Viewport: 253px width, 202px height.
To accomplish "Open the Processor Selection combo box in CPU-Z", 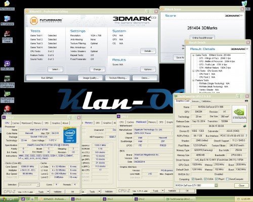I will tap(29, 185).
